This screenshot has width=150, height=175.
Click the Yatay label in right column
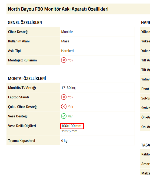pos(146,79)
